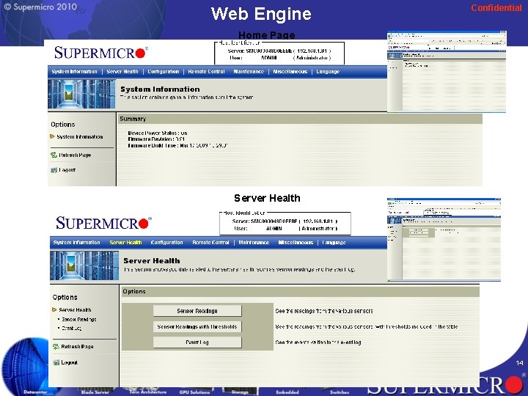The width and height of the screenshot is (528, 396).
Task: Click datacenter banner image beside Server Health heading
Action: (84, 265)
